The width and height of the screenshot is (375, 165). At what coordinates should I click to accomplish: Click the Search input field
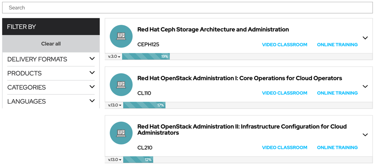coord(187,7)
